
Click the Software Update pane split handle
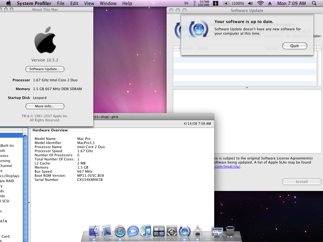pyautogui.click(x=247, y=88)
